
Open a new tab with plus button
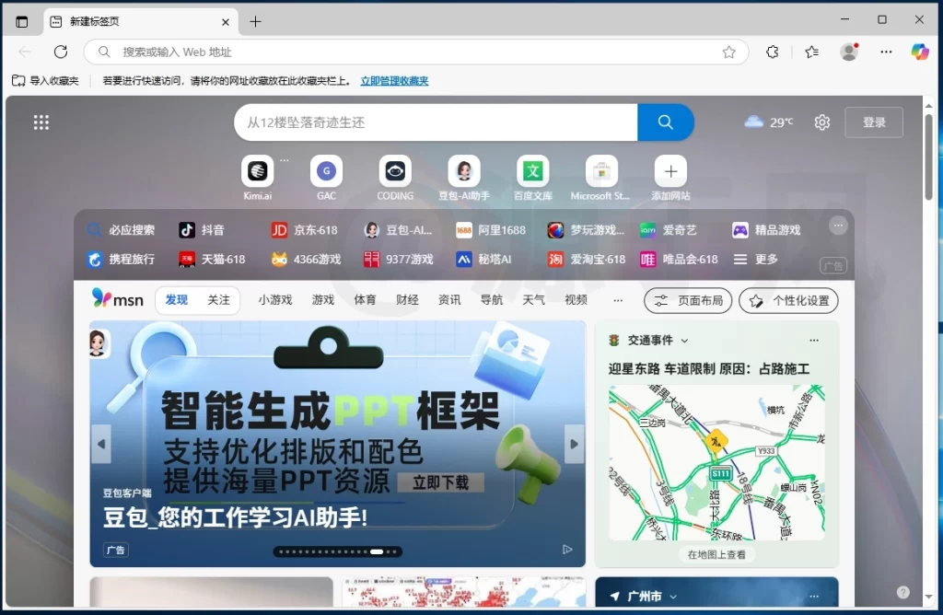(x=256, y=22)
